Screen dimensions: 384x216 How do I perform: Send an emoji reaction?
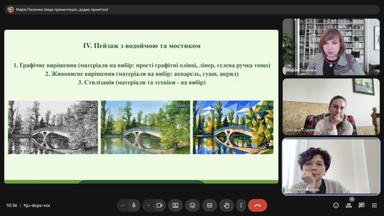click(192, 205)
